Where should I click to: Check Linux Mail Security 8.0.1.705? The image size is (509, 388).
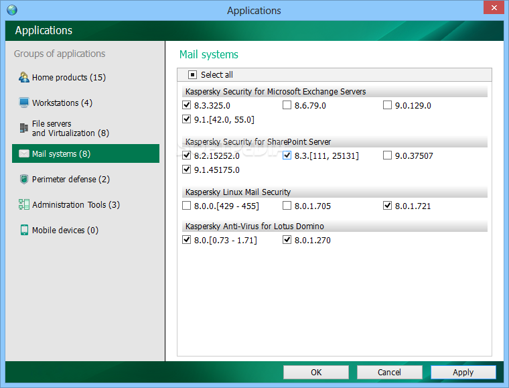click(287, 206)
